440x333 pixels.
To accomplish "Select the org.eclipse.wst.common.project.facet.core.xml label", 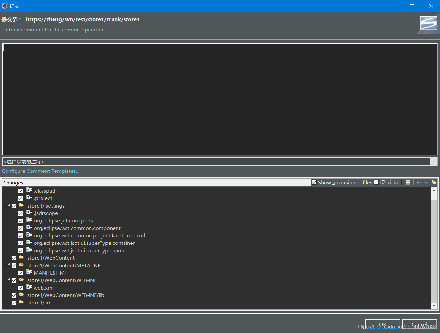I will (89, 236).
